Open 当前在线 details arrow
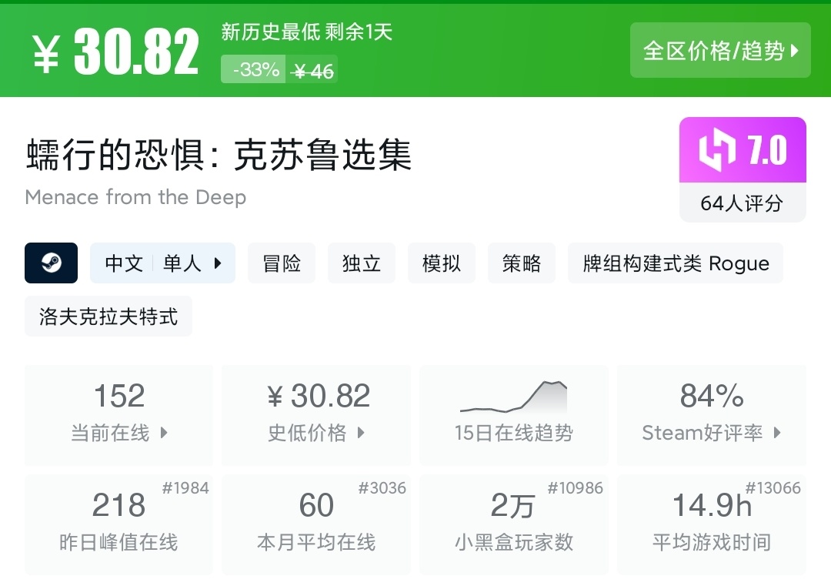 click(164, 433)
